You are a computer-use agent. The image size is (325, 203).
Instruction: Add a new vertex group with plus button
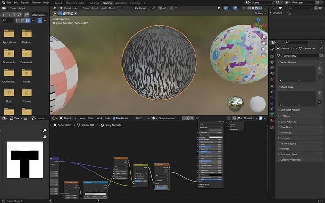point(320,68)
